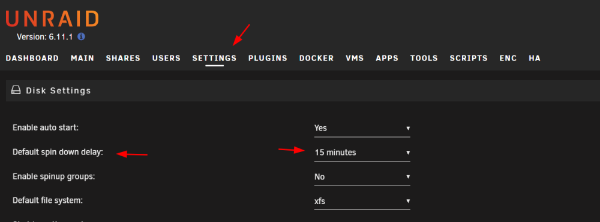Go to the Dashboard tab
The height and width of the screenshot is (222, 600).
pyautogui.click(x=32, y=59)
